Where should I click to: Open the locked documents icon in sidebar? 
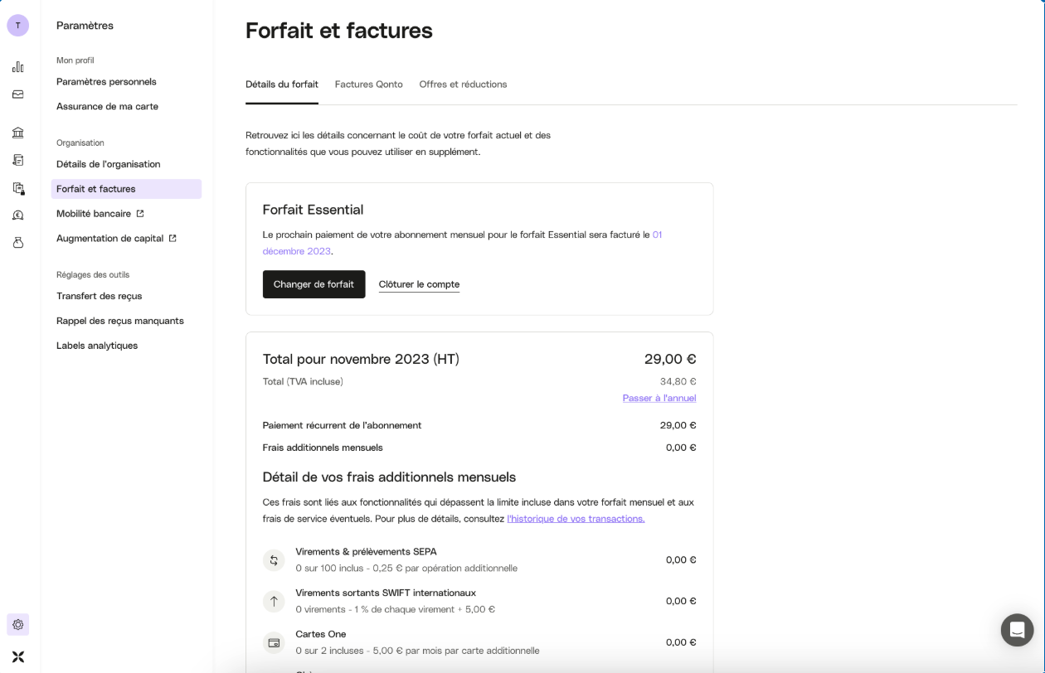point(18,188)
